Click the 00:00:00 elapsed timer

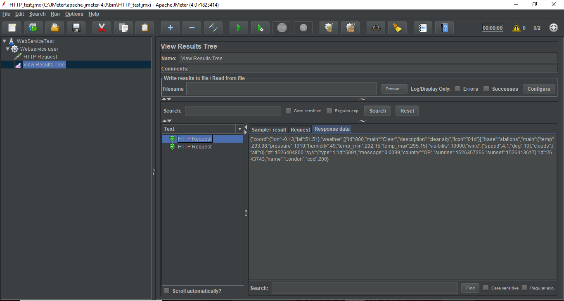pyautogui.click(x=493, y=28)
